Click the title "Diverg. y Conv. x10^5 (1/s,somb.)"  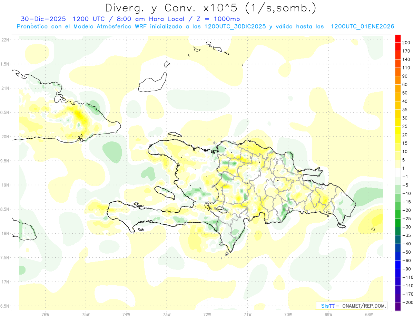click(210, 8)
